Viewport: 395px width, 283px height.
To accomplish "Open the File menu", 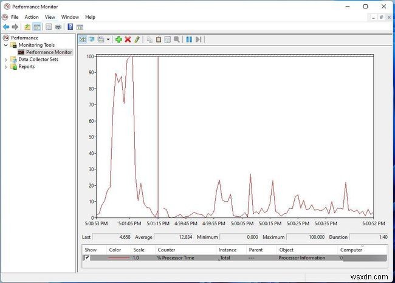I will [15, 17].
